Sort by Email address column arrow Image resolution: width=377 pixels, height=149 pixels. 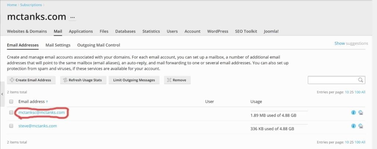(47, 102)
